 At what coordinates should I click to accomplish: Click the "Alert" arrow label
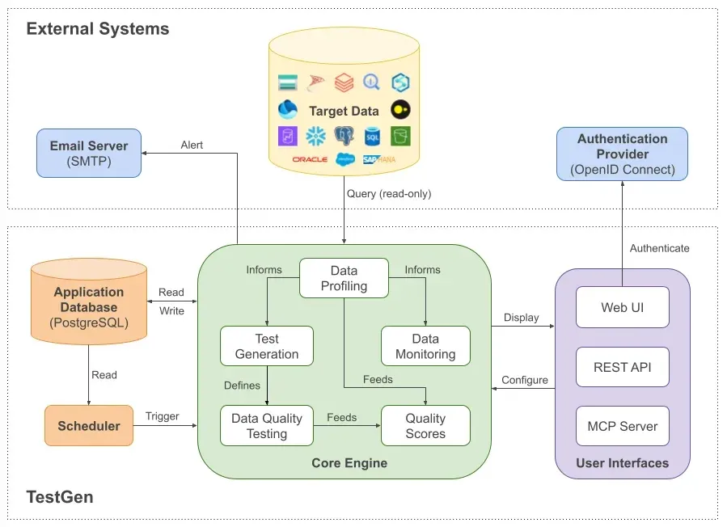point(192,145)
